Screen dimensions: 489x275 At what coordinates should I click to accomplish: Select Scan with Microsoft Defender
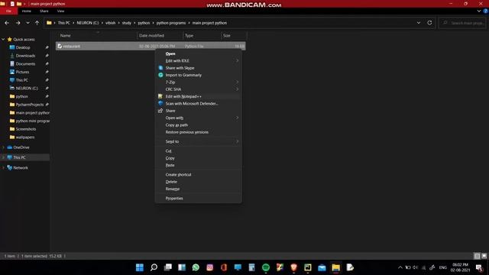199,104
